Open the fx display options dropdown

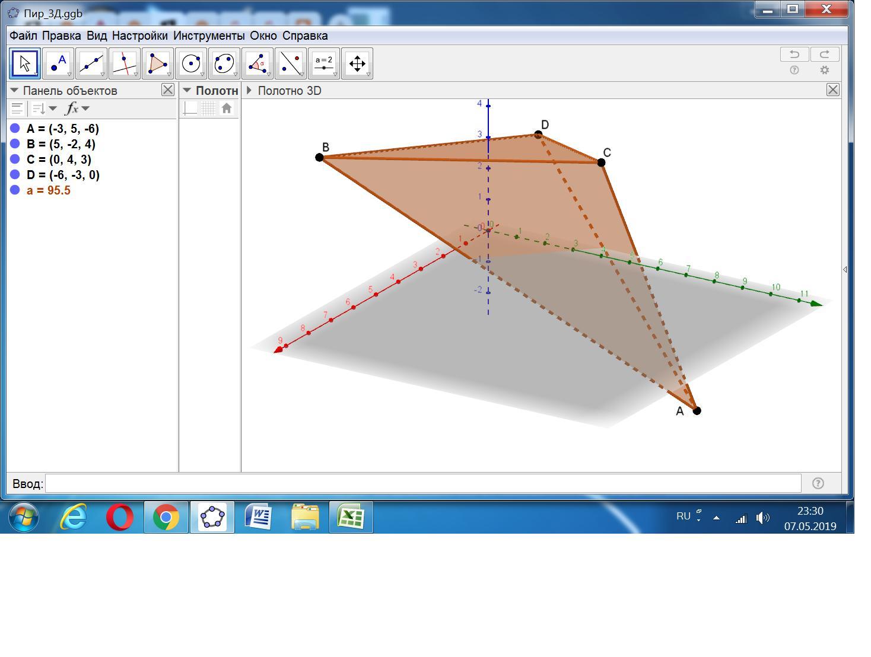coord(77,109)
